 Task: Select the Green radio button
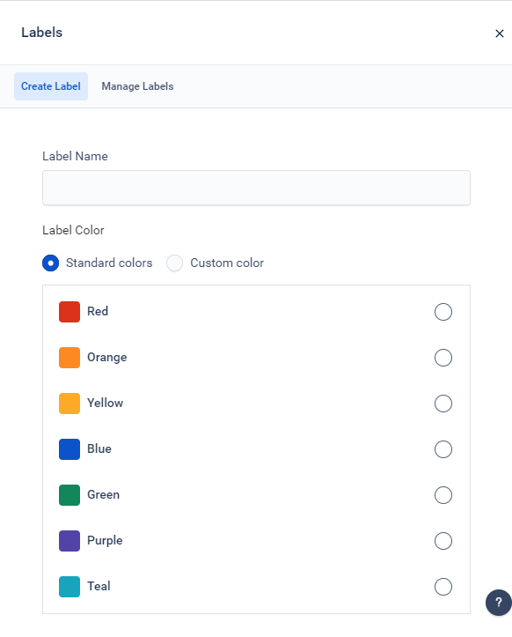coord(443,495)
